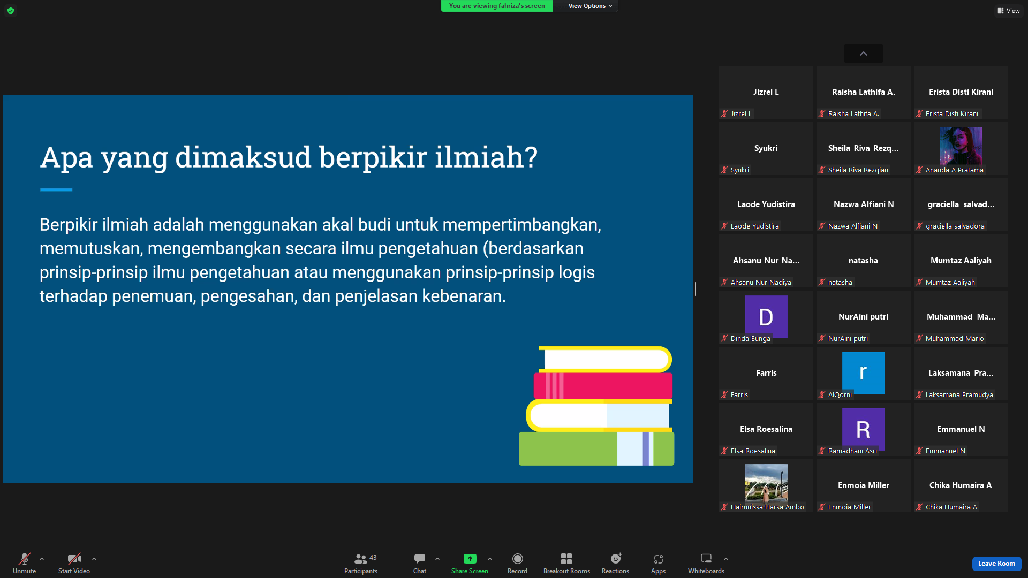Select Farris participant tile
Screen dimensions: 1028x578
(766, 373)
